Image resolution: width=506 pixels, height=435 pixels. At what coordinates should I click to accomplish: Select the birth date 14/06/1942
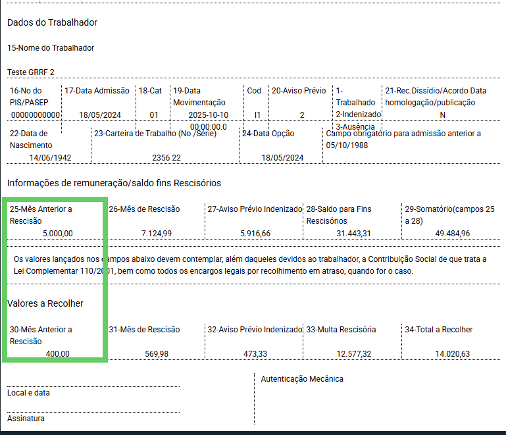coord(51,157)
